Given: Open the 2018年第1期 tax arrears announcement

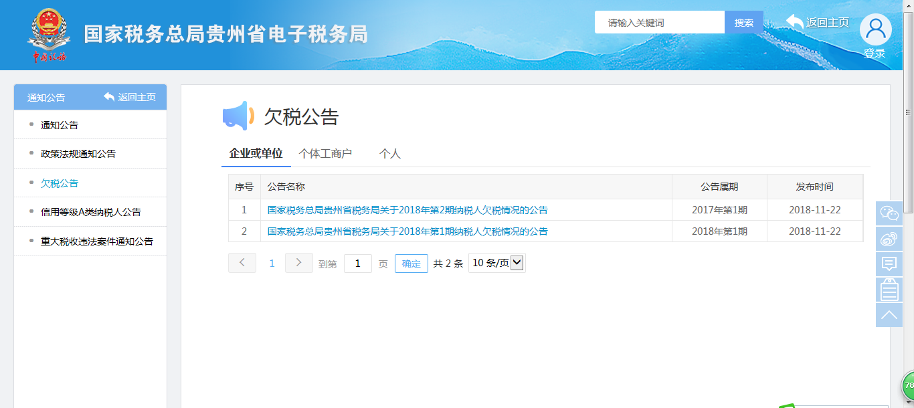Looking at the screenshot, I should coord(407,231).
